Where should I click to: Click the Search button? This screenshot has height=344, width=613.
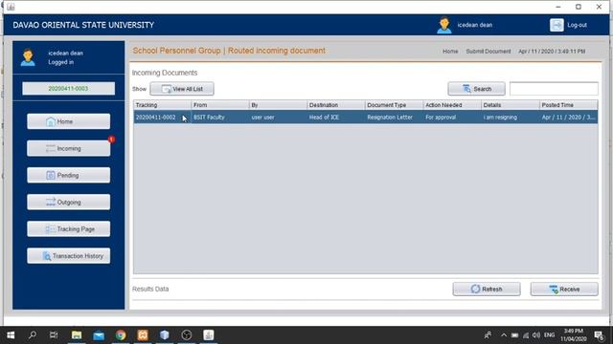(476, 89)
